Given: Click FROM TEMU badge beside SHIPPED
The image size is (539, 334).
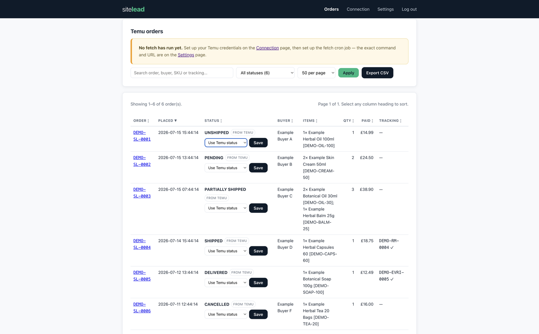Looking at the screenshot, I should (x=237, y=241).
